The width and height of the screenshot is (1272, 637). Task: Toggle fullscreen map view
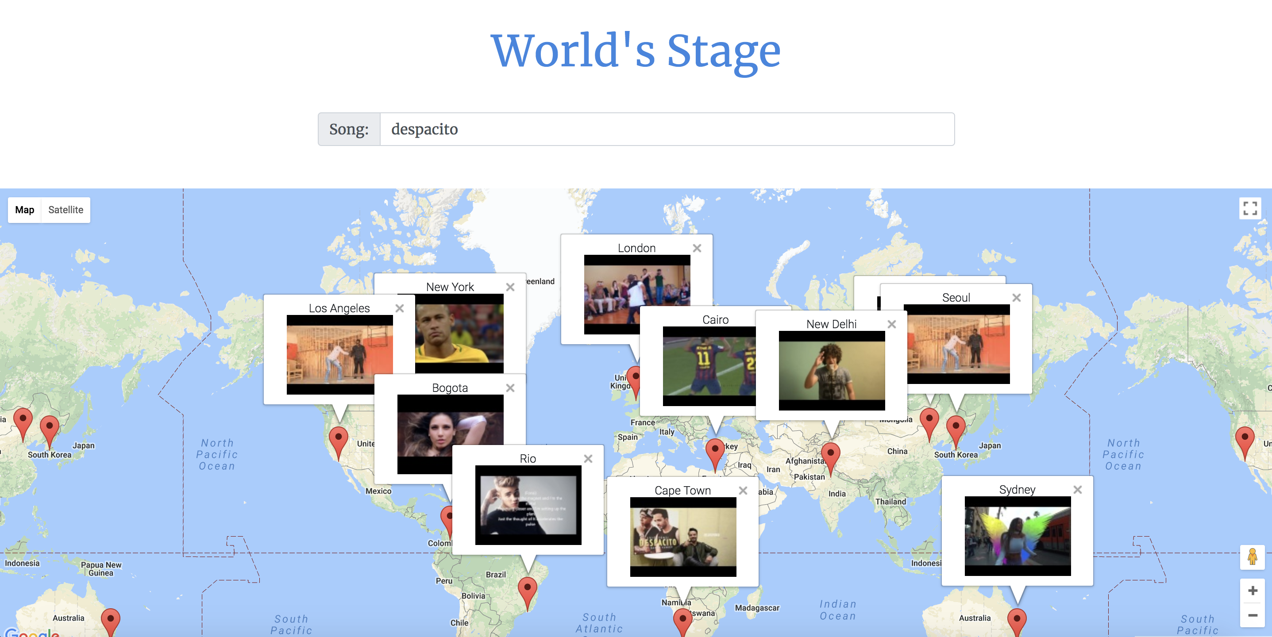[1250, 208]
